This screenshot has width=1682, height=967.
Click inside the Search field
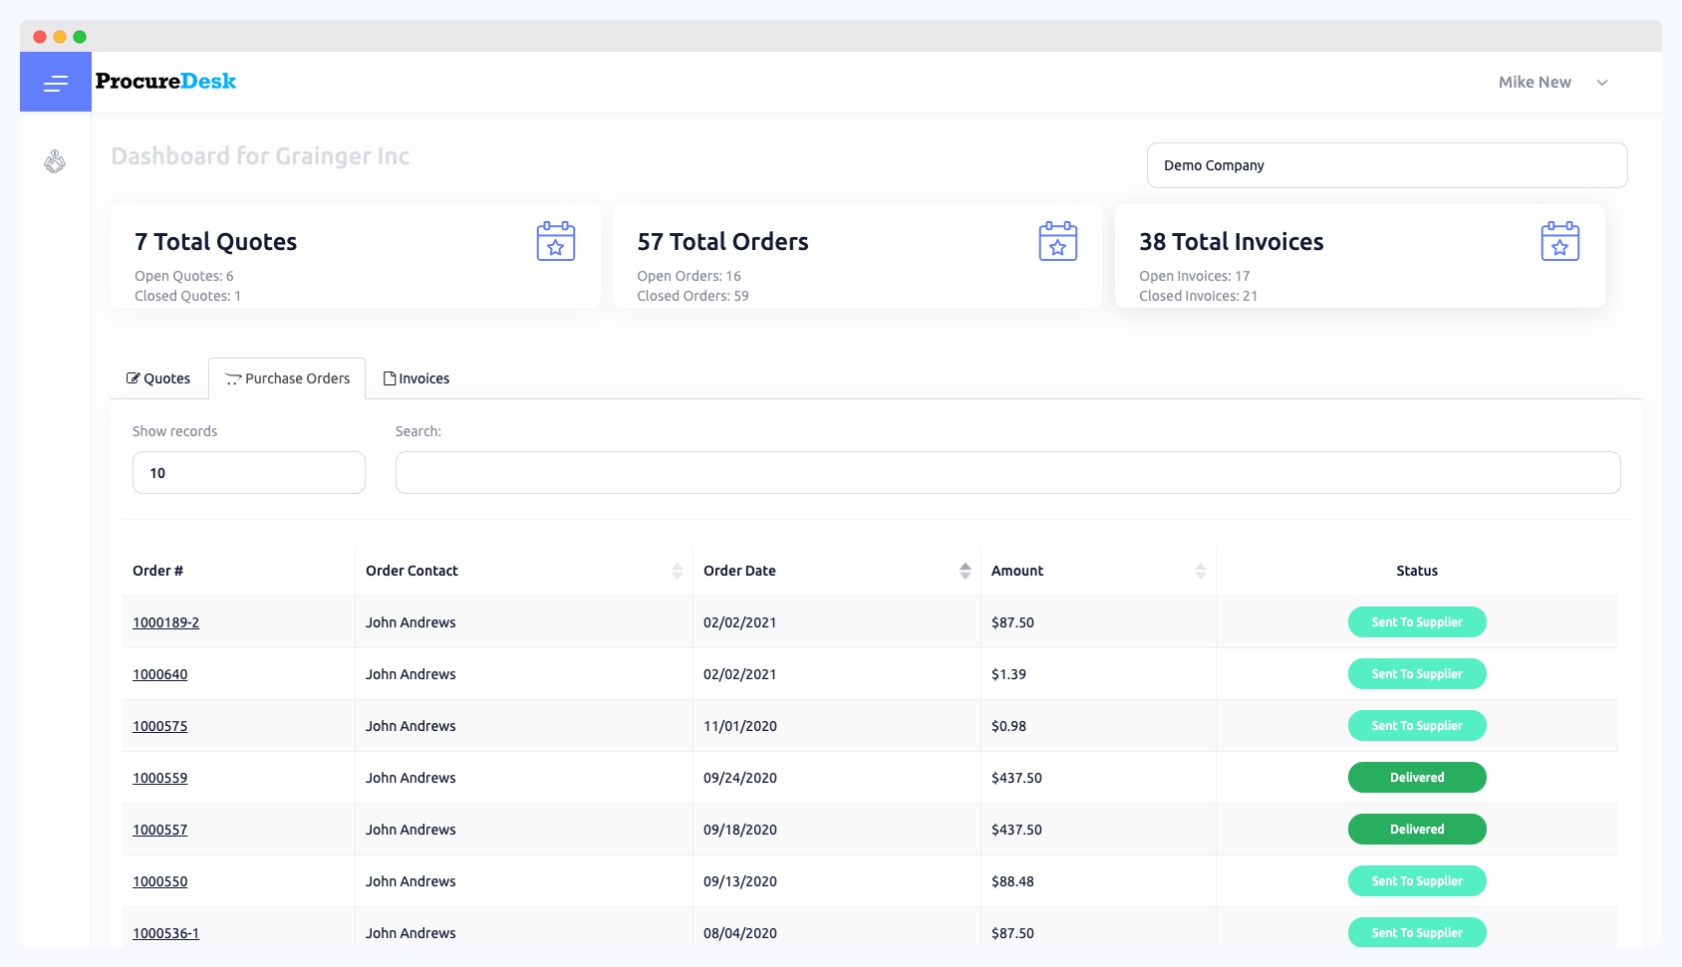(1007, 472)
